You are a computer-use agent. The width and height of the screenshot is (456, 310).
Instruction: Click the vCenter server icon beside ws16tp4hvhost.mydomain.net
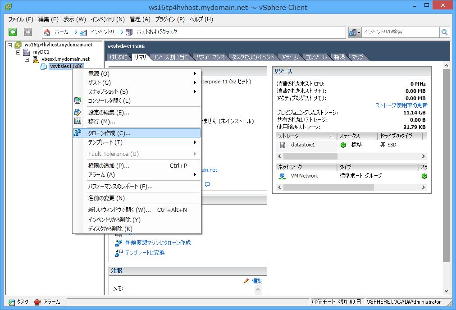[18, 45]
